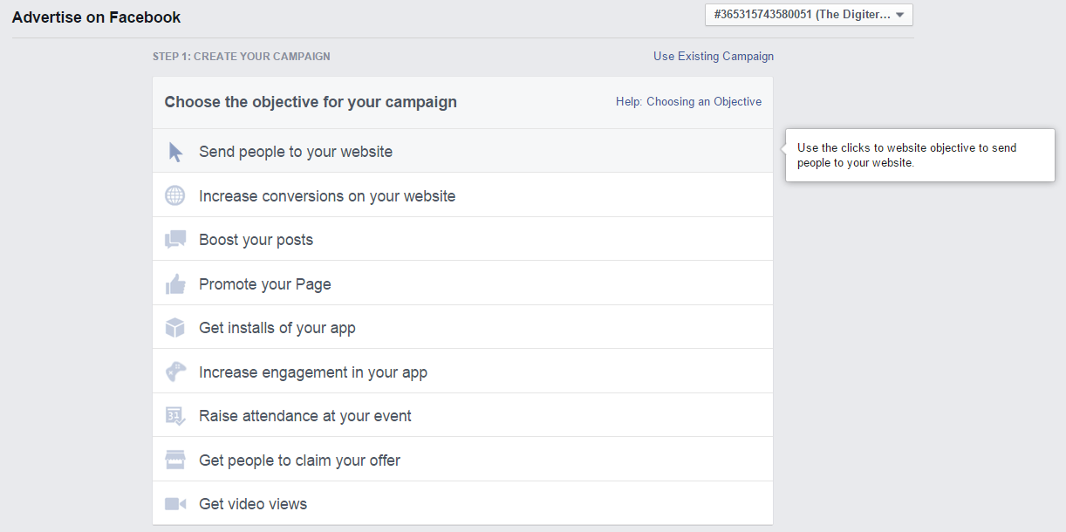Screen dimensions: 1066x532
Task: Click the 'Advertise on Facebook' page title
Action: point(97,17)
